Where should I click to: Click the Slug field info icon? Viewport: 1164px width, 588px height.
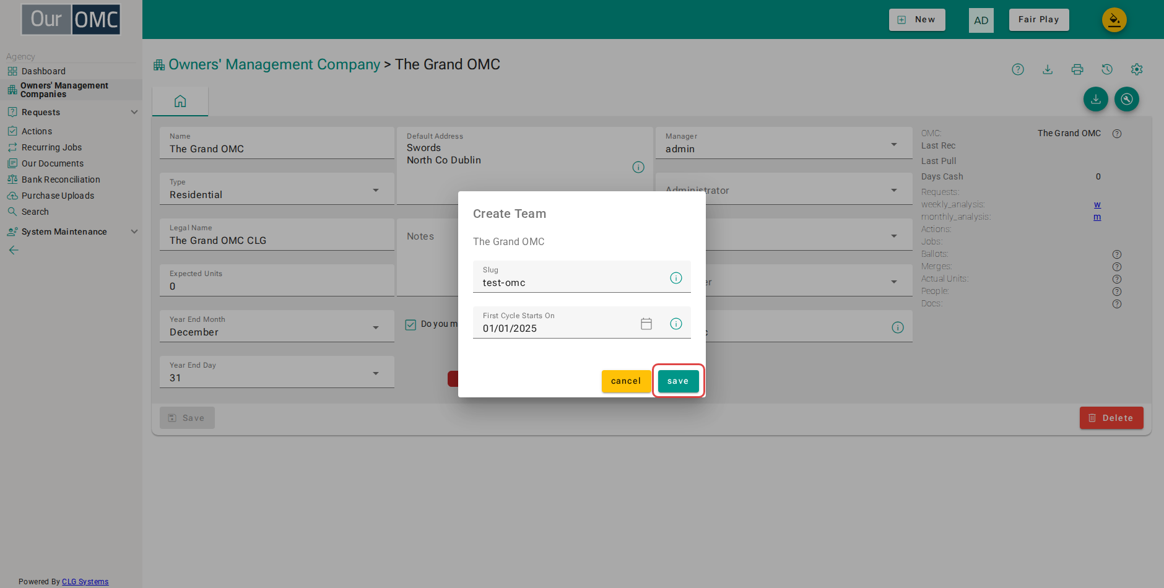coord(676,278)
